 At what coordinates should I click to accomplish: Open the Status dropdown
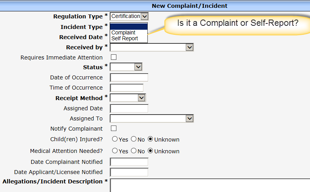coord(138,67)
